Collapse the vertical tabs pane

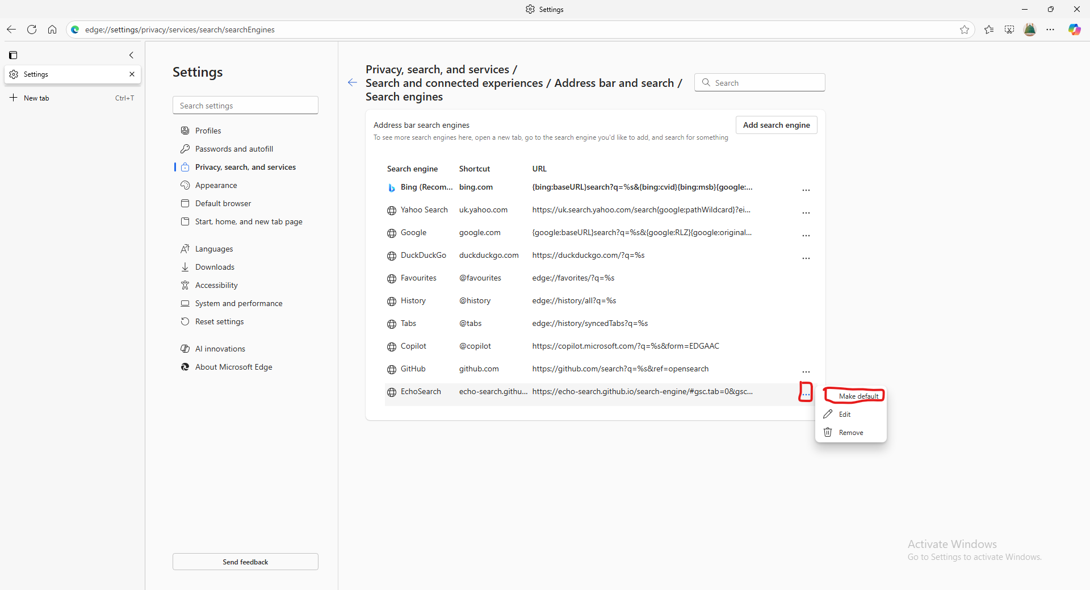coord(132,55)
